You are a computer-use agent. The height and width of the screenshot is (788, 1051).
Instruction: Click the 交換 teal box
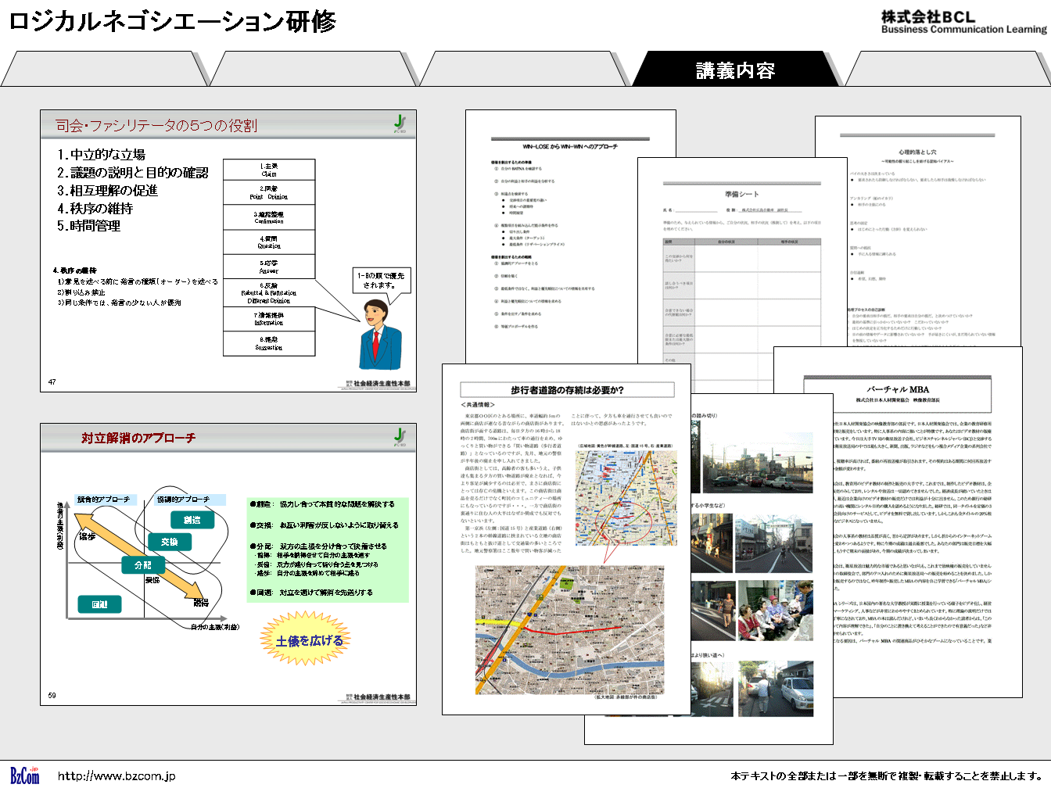[x=170, y=542]
